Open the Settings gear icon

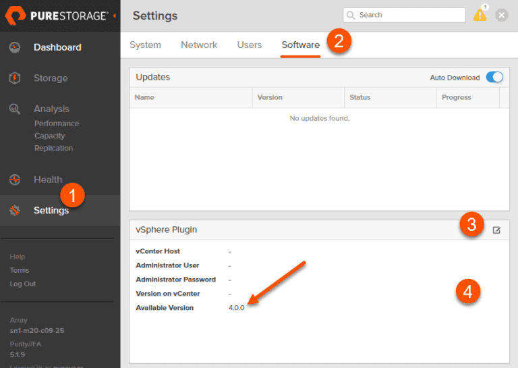click(x=15, y=210)
